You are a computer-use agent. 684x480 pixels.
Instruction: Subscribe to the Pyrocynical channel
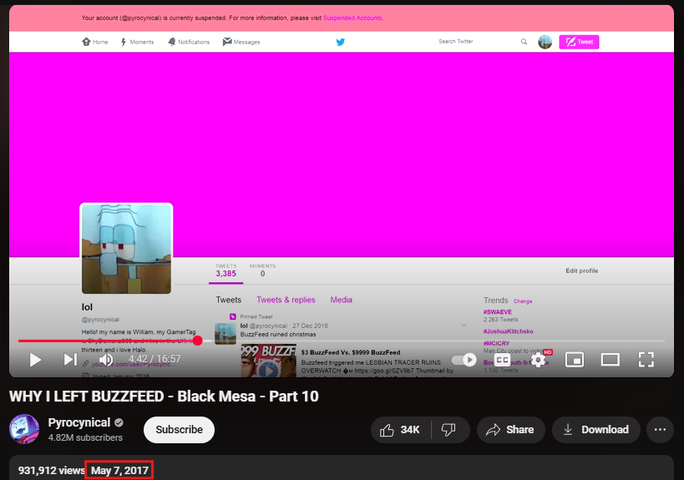pos(179,430)
